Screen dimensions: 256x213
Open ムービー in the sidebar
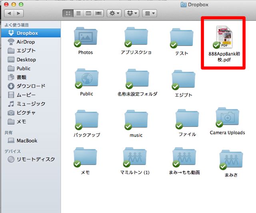31,95
